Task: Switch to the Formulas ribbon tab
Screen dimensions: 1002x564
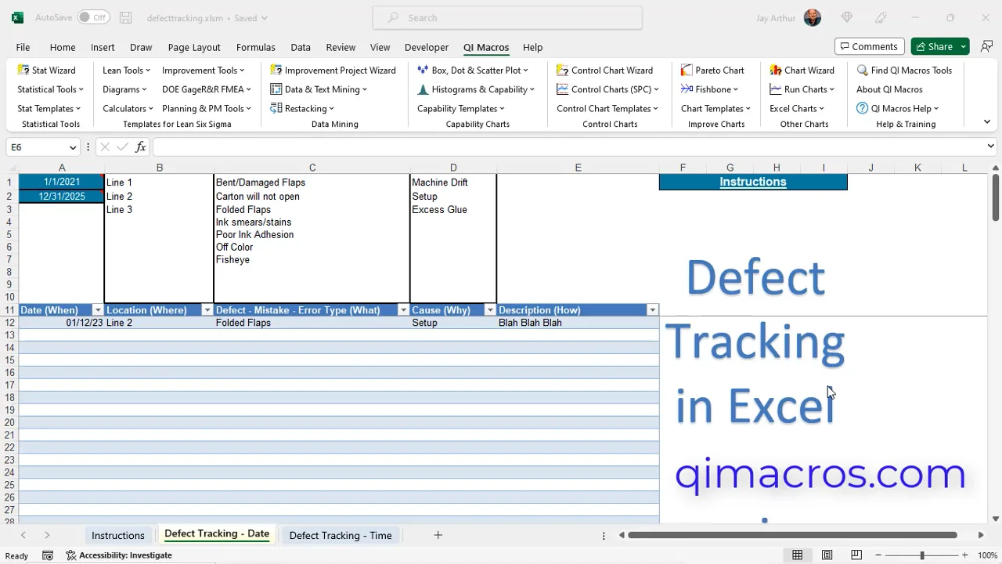Action: pos(256,47)
